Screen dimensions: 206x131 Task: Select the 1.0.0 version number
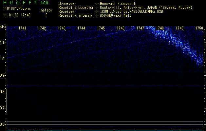[45, 3]
